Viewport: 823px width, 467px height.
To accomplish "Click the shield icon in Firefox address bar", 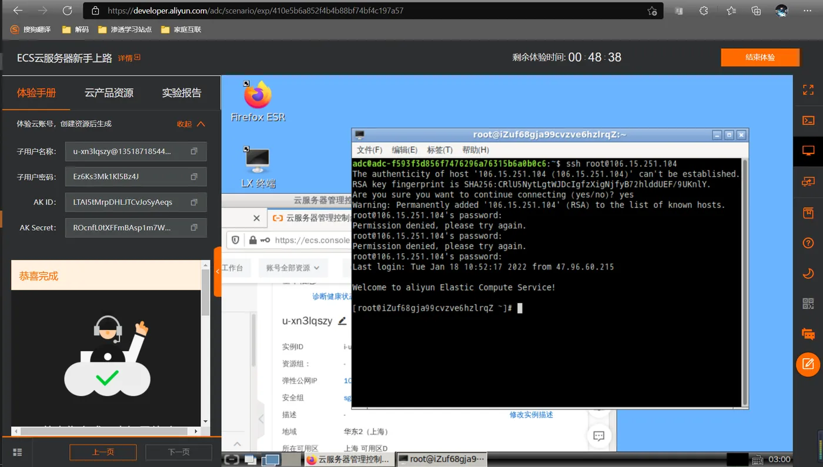I will [x=236, y=240].
